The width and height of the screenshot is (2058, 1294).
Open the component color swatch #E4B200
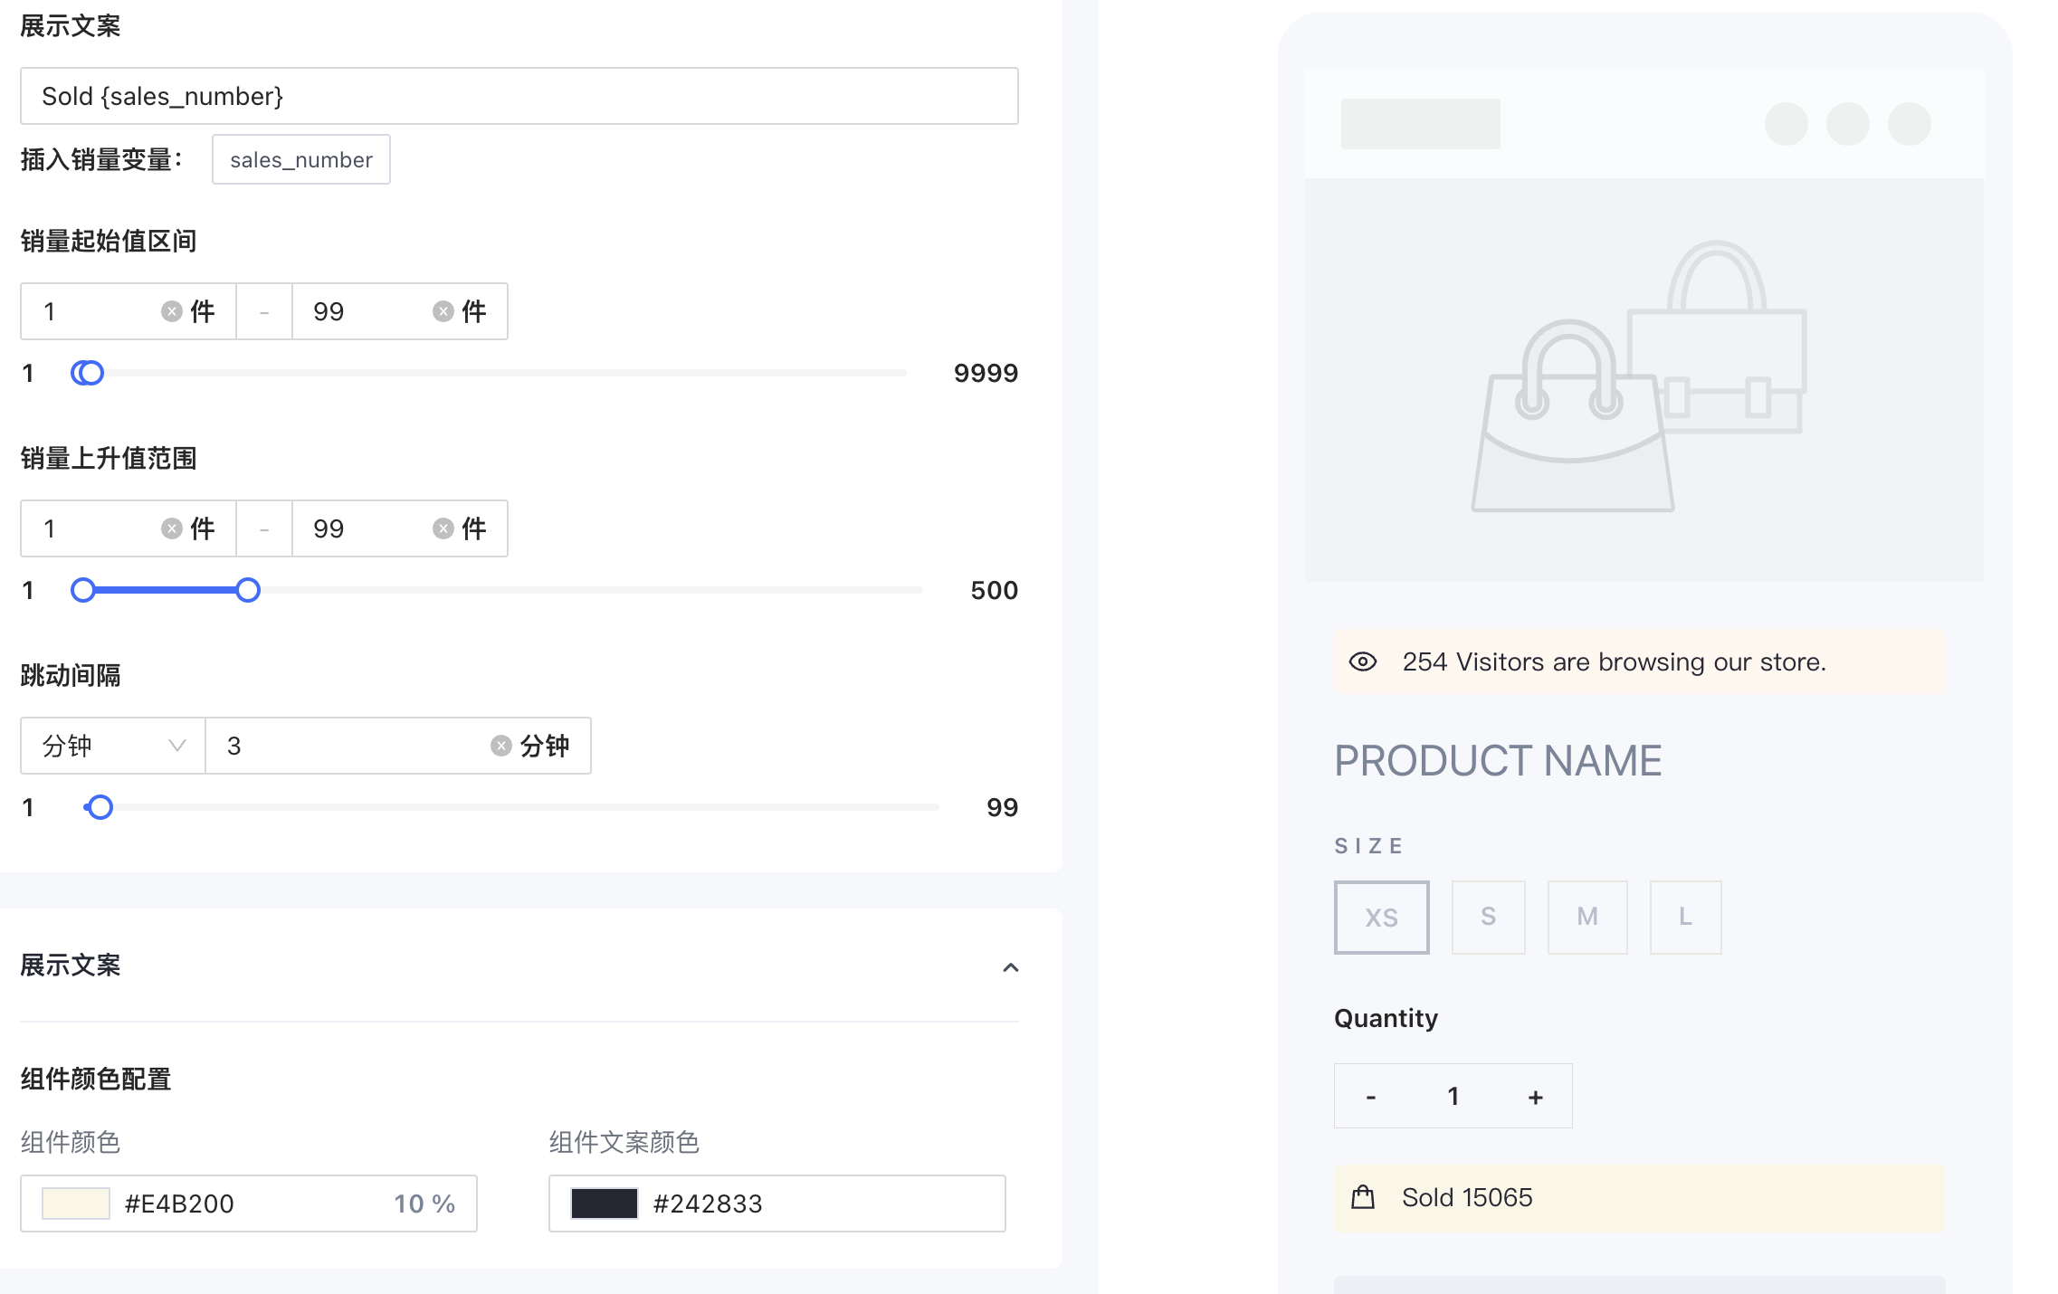click(x=76, y=1204)
